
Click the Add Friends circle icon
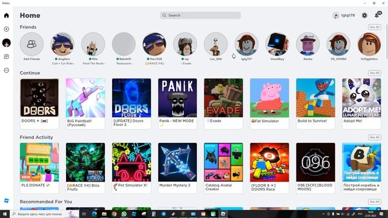point(32,44)
